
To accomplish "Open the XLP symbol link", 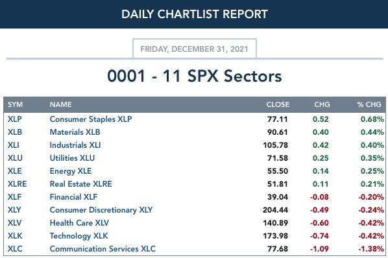I will point(15,119).
